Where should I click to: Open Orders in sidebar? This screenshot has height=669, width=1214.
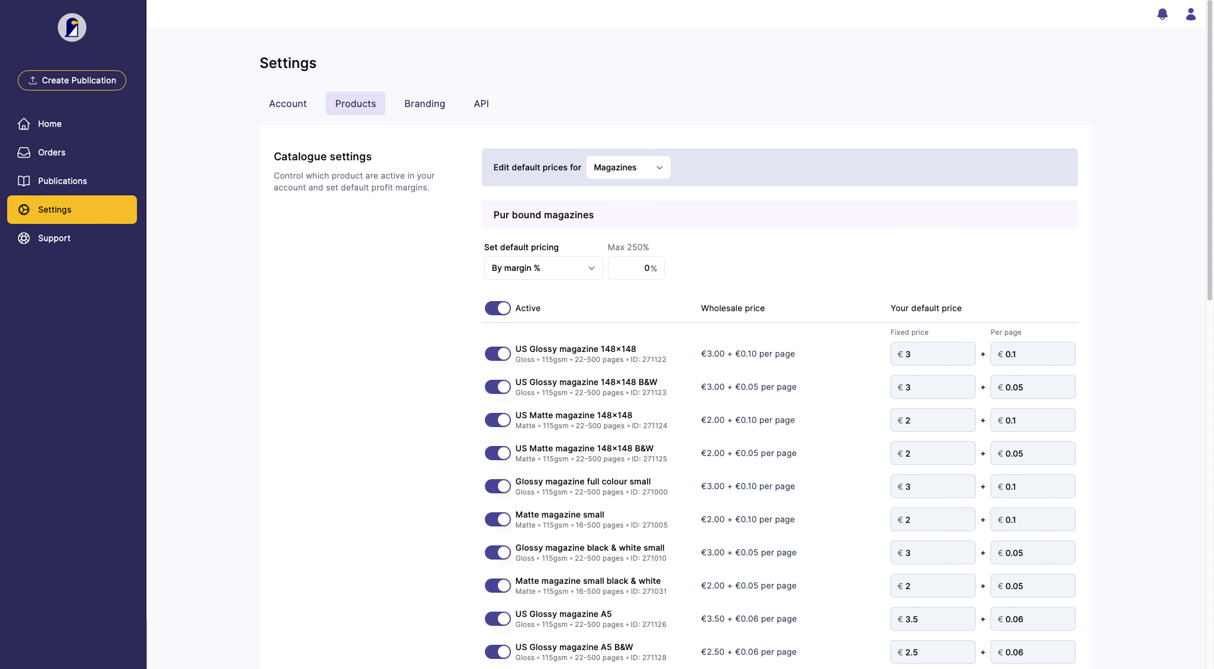click(72, 152)
